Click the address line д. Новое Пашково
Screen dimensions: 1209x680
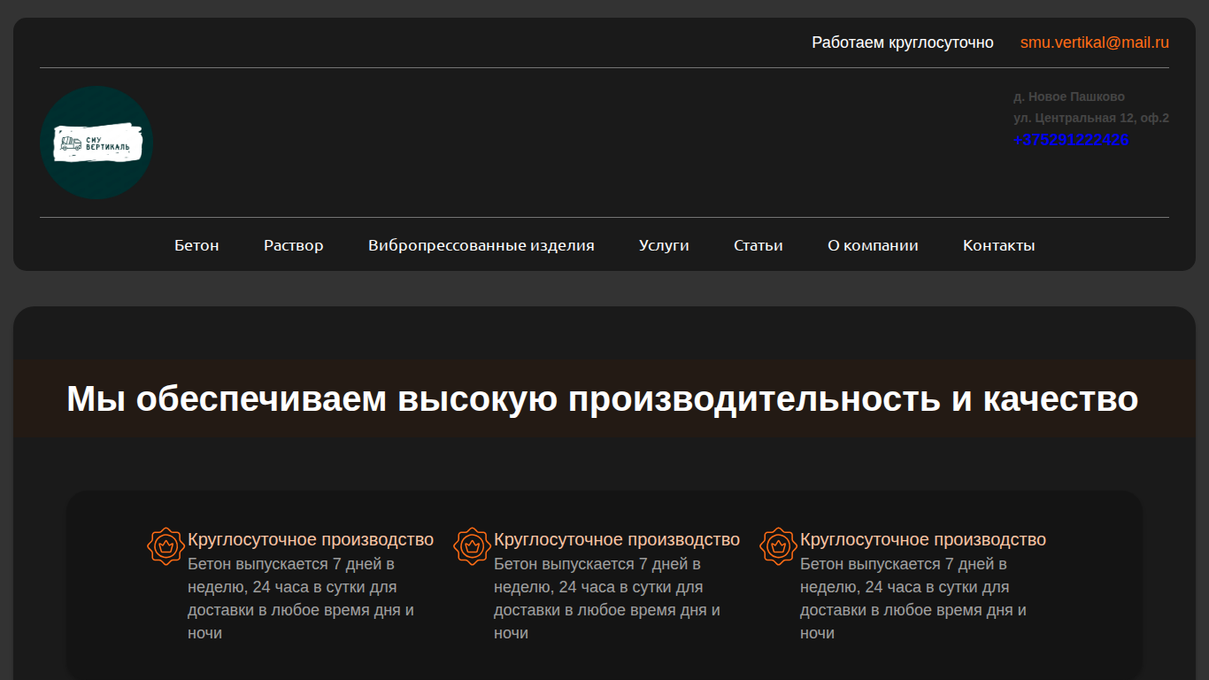[1069, 97]
